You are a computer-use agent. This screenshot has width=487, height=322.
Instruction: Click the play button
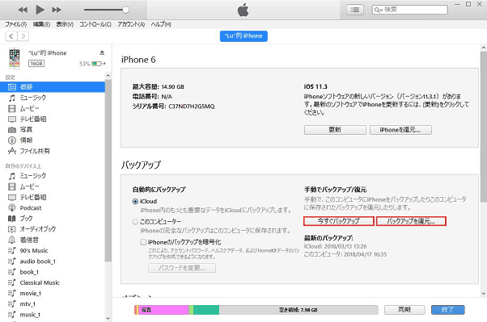(x=40, y=10)
